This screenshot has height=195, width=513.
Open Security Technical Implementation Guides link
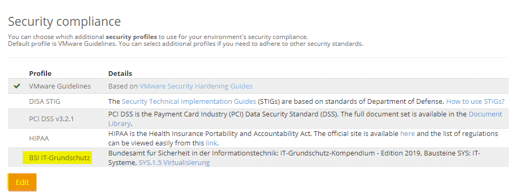pos(189,102)
